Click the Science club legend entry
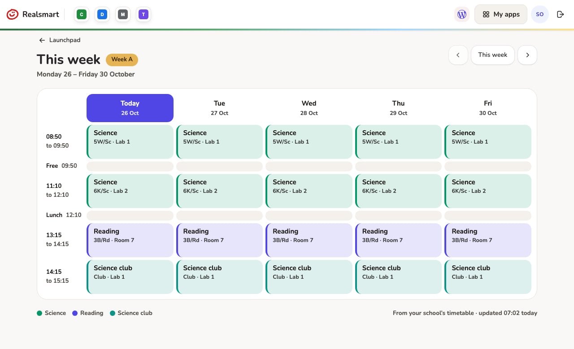 click(x=131, y=313)
